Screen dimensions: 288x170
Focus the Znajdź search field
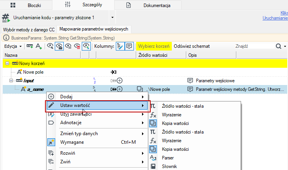tap(254, 46)
